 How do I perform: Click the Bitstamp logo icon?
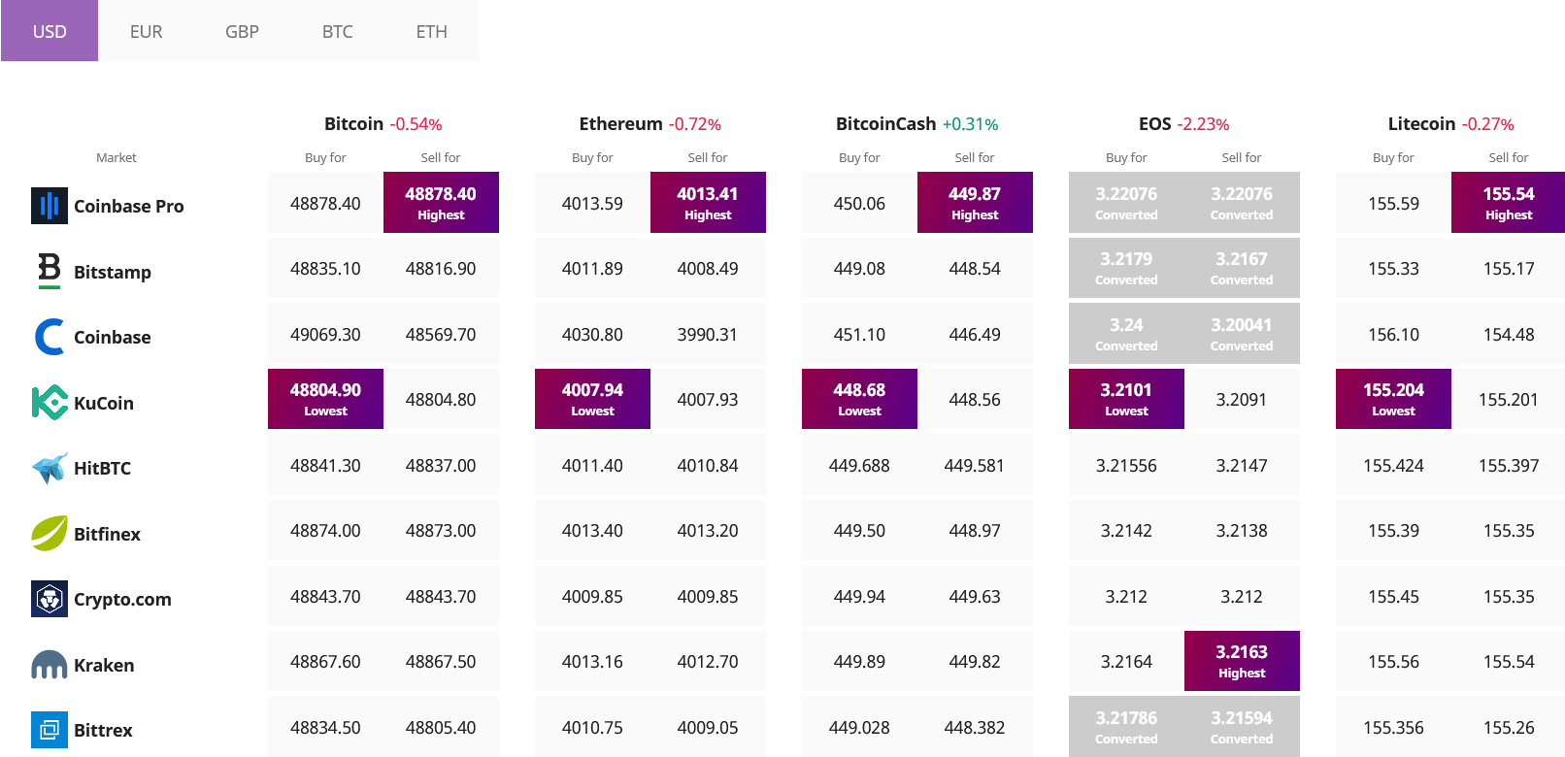coord(50,271)
